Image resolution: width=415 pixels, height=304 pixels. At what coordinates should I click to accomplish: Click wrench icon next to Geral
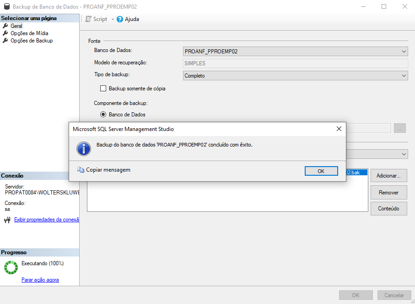click(5, 26)
